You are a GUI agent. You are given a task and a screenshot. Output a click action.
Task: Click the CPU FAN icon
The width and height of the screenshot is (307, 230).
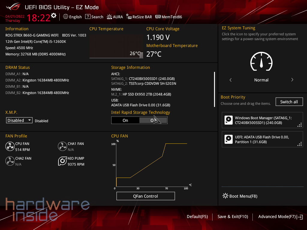coord(10,146)
